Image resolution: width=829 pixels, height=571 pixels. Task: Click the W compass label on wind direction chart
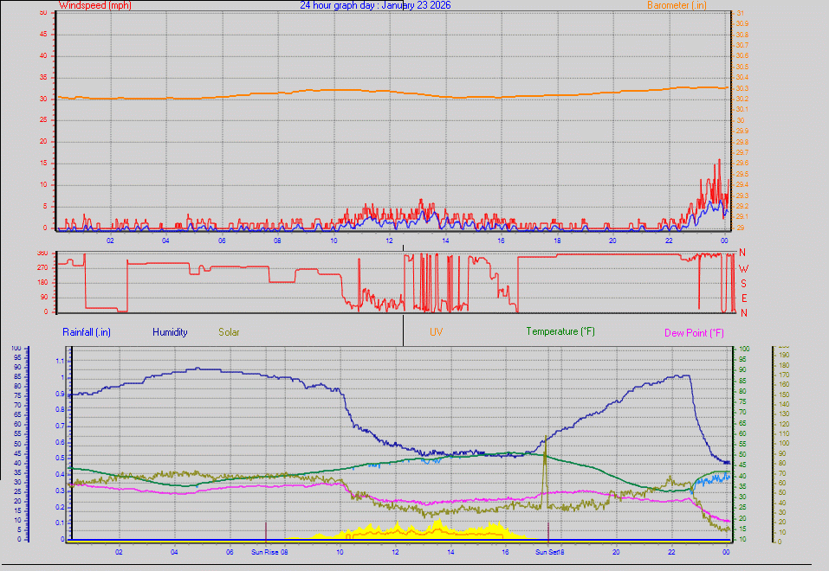[742, 268]
